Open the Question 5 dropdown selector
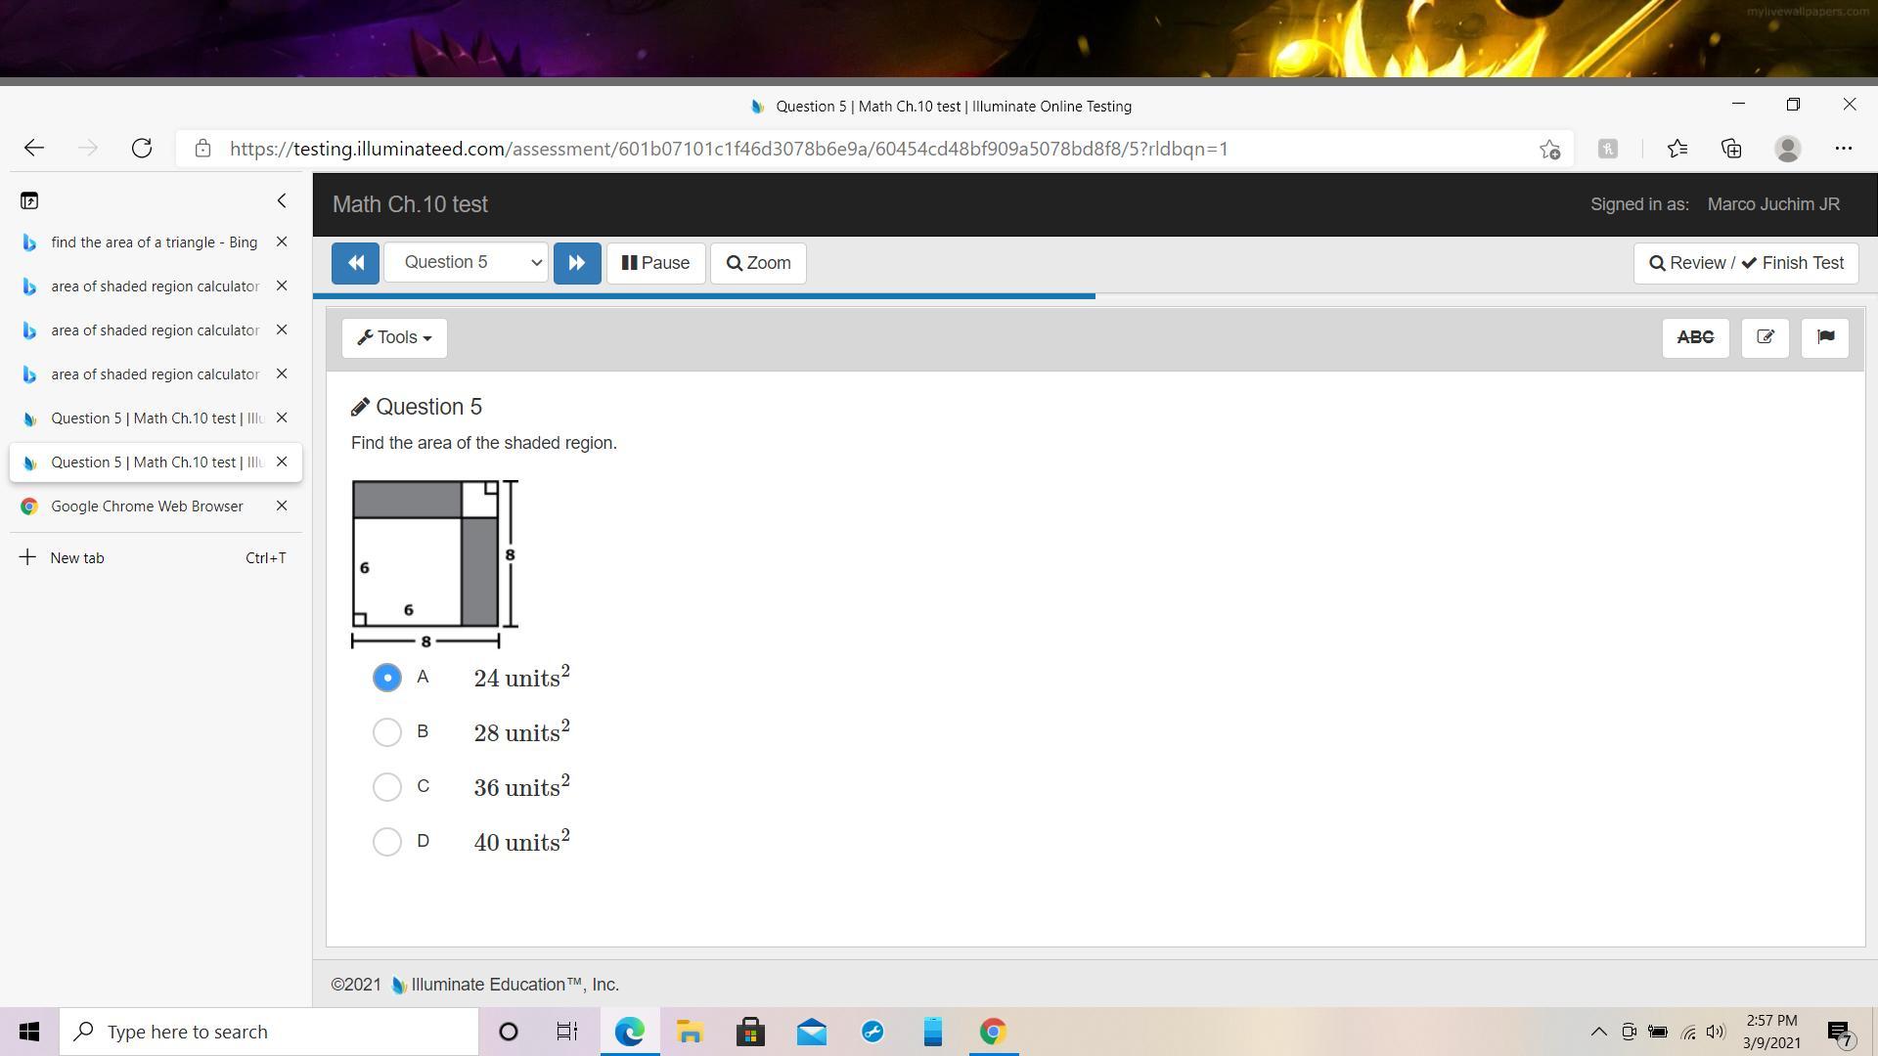 (x=466, y=263)
